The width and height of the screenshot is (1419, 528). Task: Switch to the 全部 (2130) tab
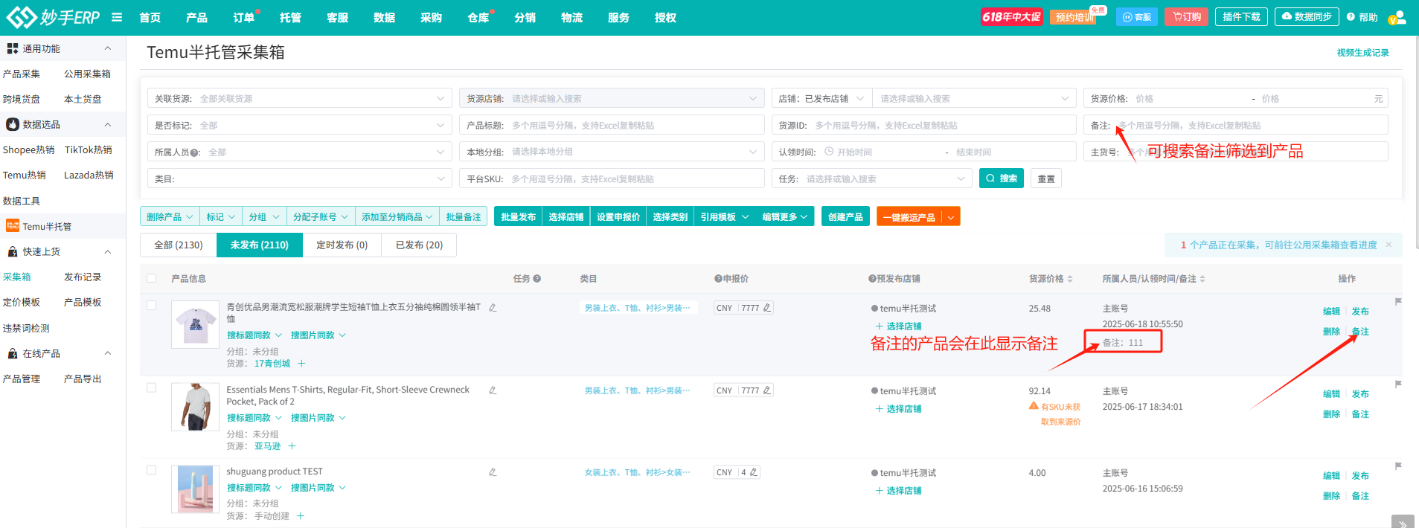point(179,245)
